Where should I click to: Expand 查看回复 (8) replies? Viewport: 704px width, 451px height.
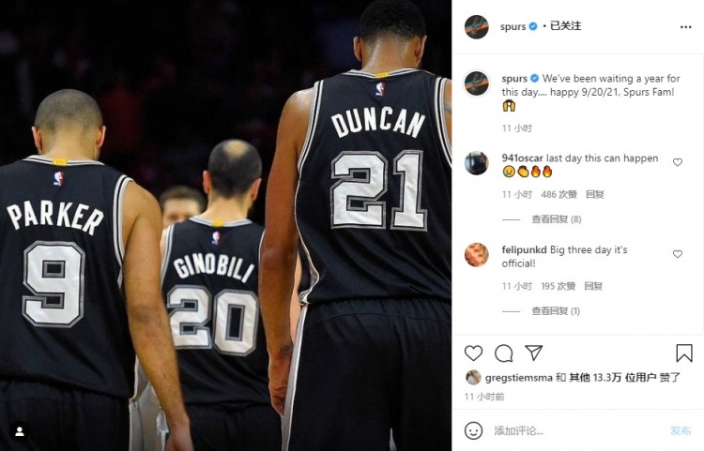(557, 219)
